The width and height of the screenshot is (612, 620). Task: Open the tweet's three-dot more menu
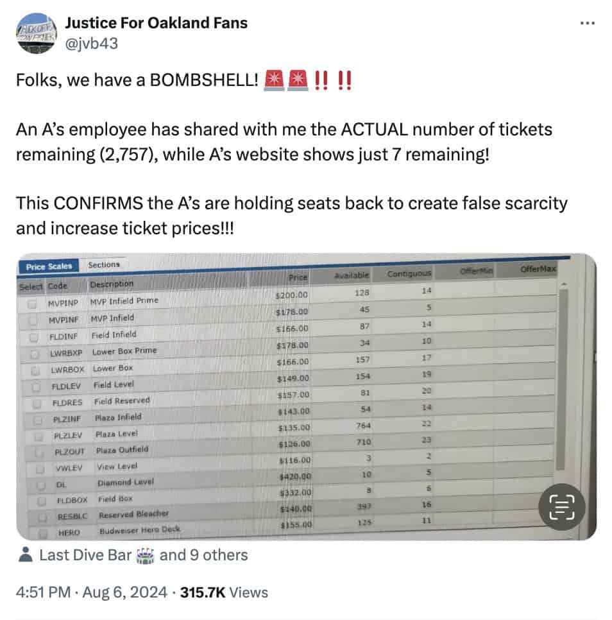pos(587,23)
